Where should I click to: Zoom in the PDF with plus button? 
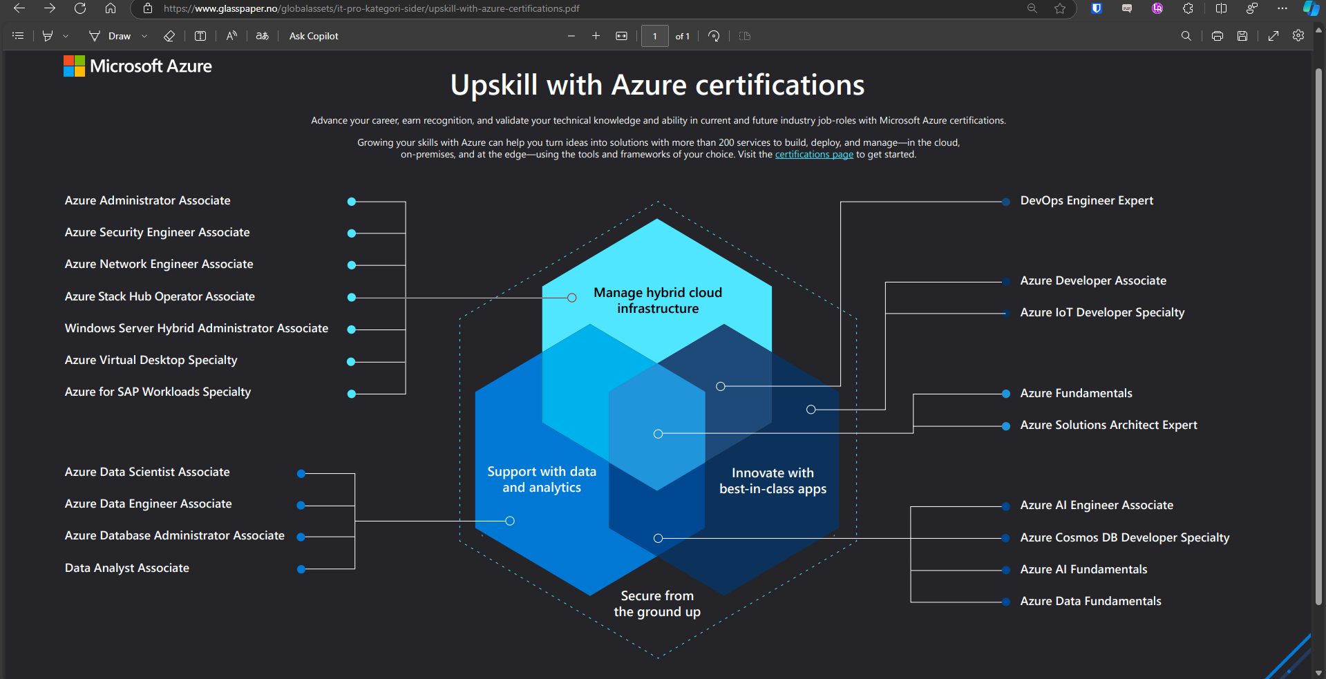pyautogui.click(x=596, y=36)
